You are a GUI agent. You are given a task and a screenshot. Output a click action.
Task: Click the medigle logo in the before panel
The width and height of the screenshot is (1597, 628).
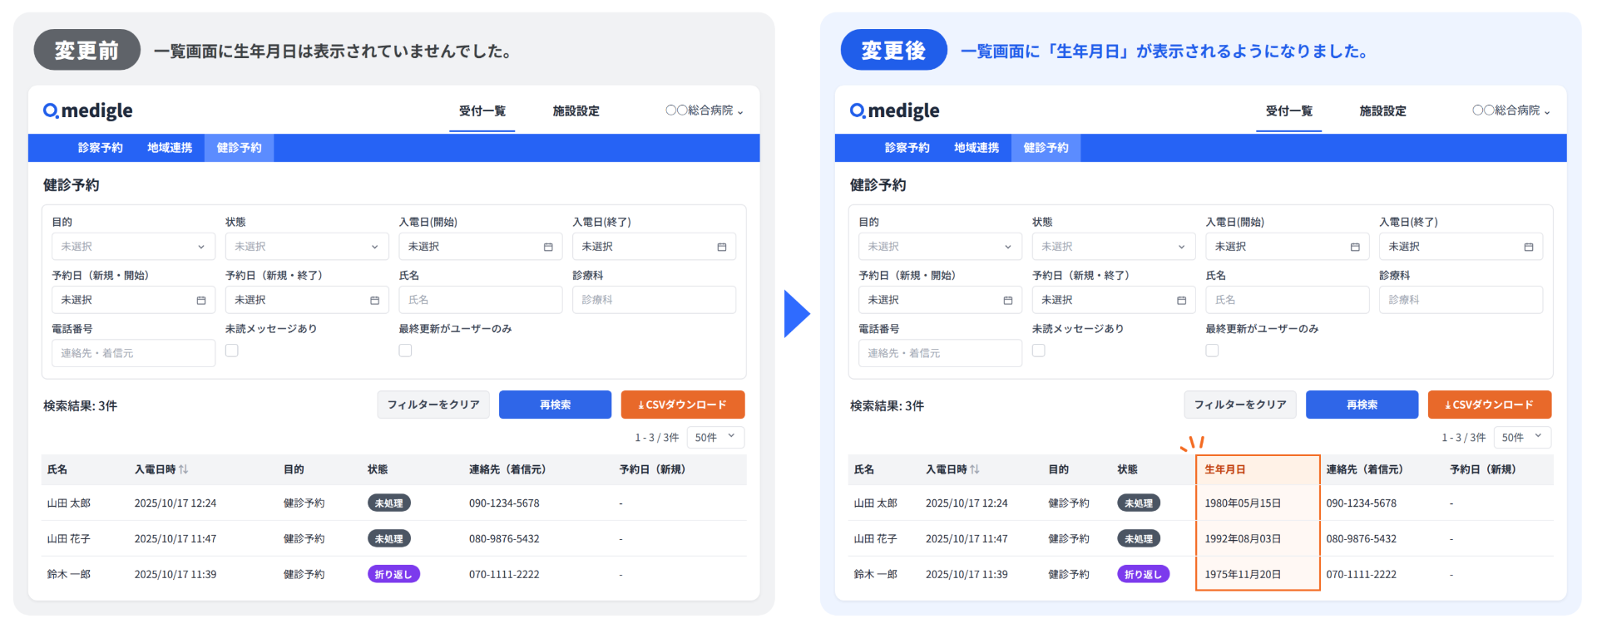[x=88, y=110]
